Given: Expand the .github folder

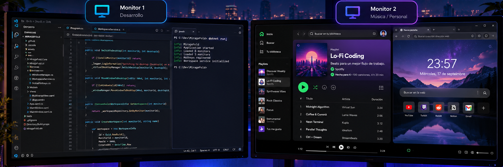Looking at the screenshot, I should [30, 41].
